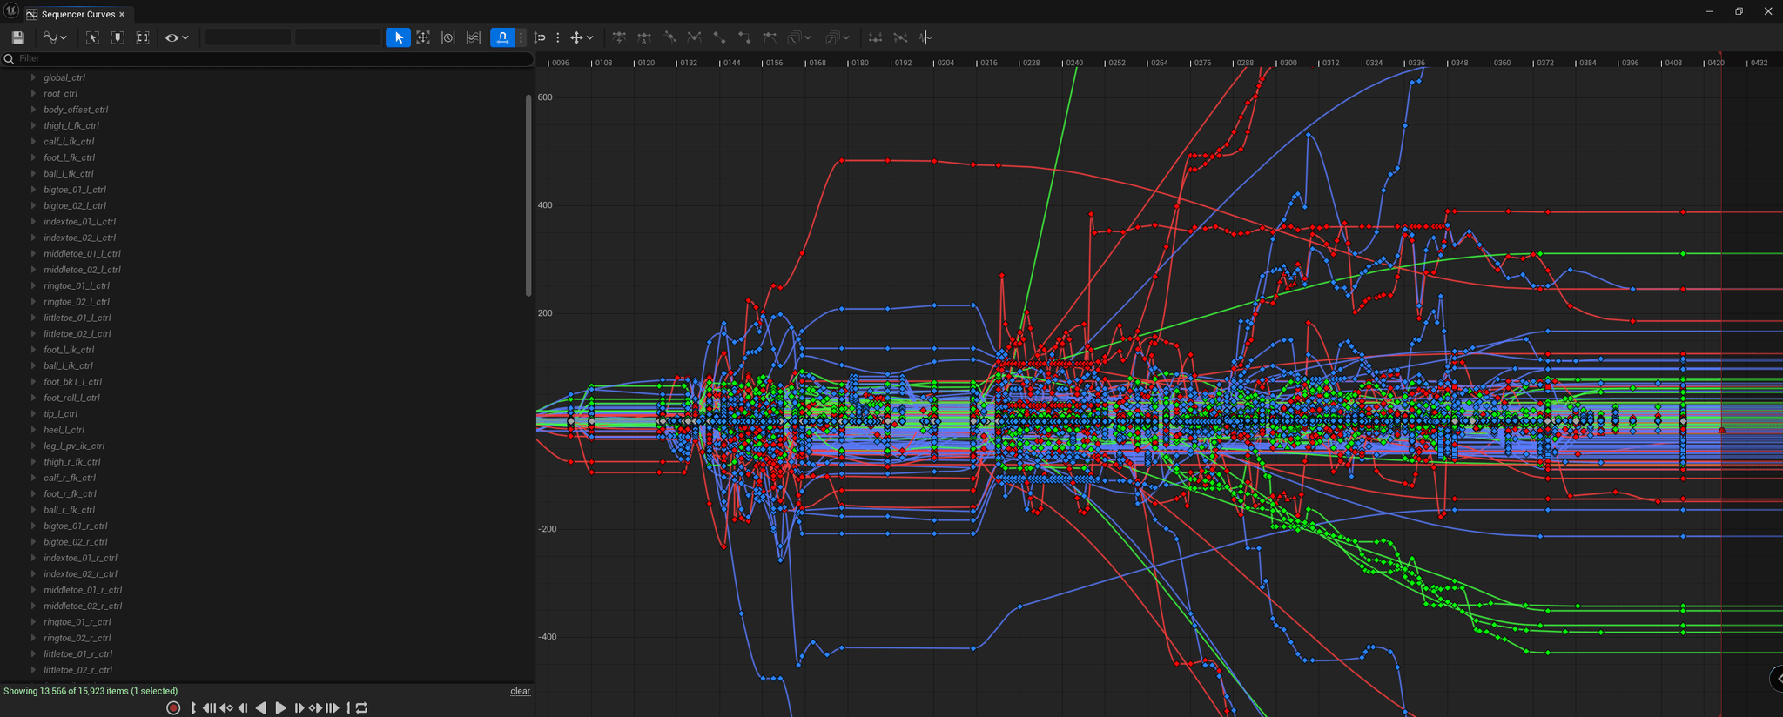
Task: Expand root_ctrl tree row
Action: [x=33, y=93]
